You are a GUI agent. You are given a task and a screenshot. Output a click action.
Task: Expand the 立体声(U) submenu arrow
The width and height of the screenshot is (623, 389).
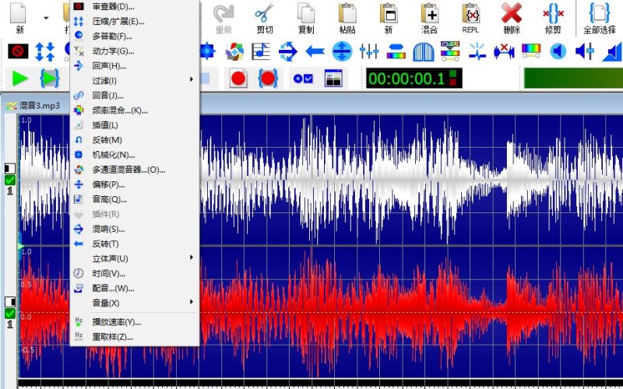pyautogui.click(x=192, y=258)
